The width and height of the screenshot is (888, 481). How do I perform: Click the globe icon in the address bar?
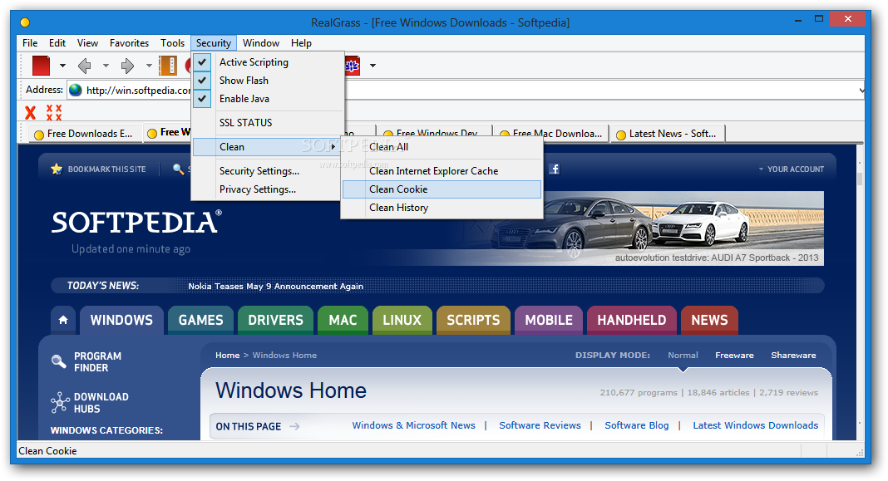click(x=76, y=90)
